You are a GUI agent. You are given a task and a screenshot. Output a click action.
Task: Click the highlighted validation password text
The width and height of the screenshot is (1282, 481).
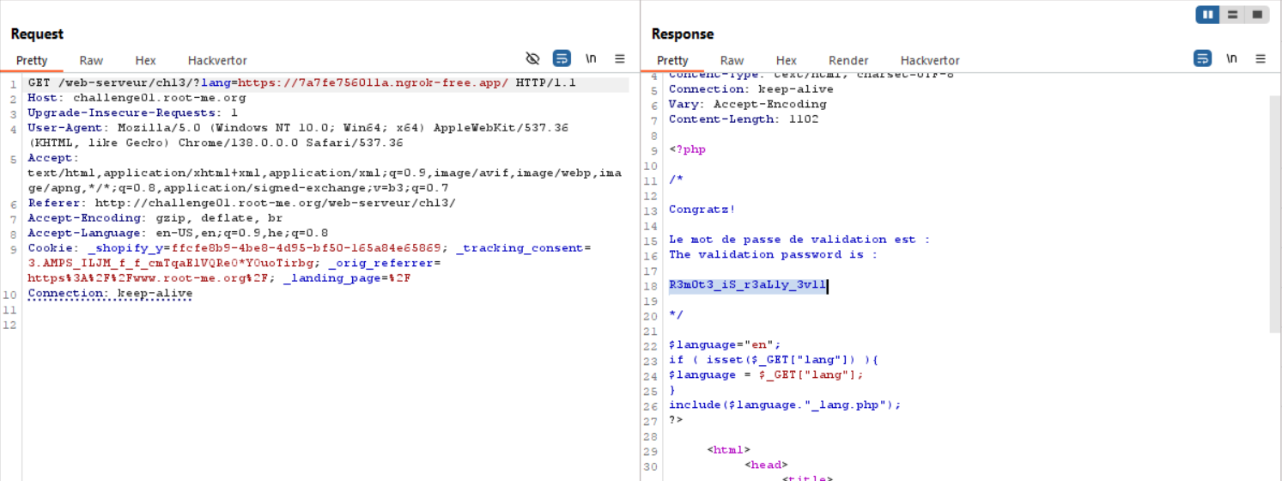(x=747, y=285)
